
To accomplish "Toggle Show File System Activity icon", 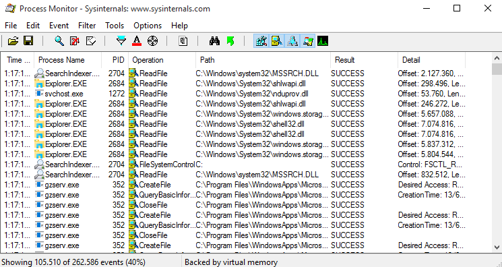I will pyautogui.click(x=277, y=41).
